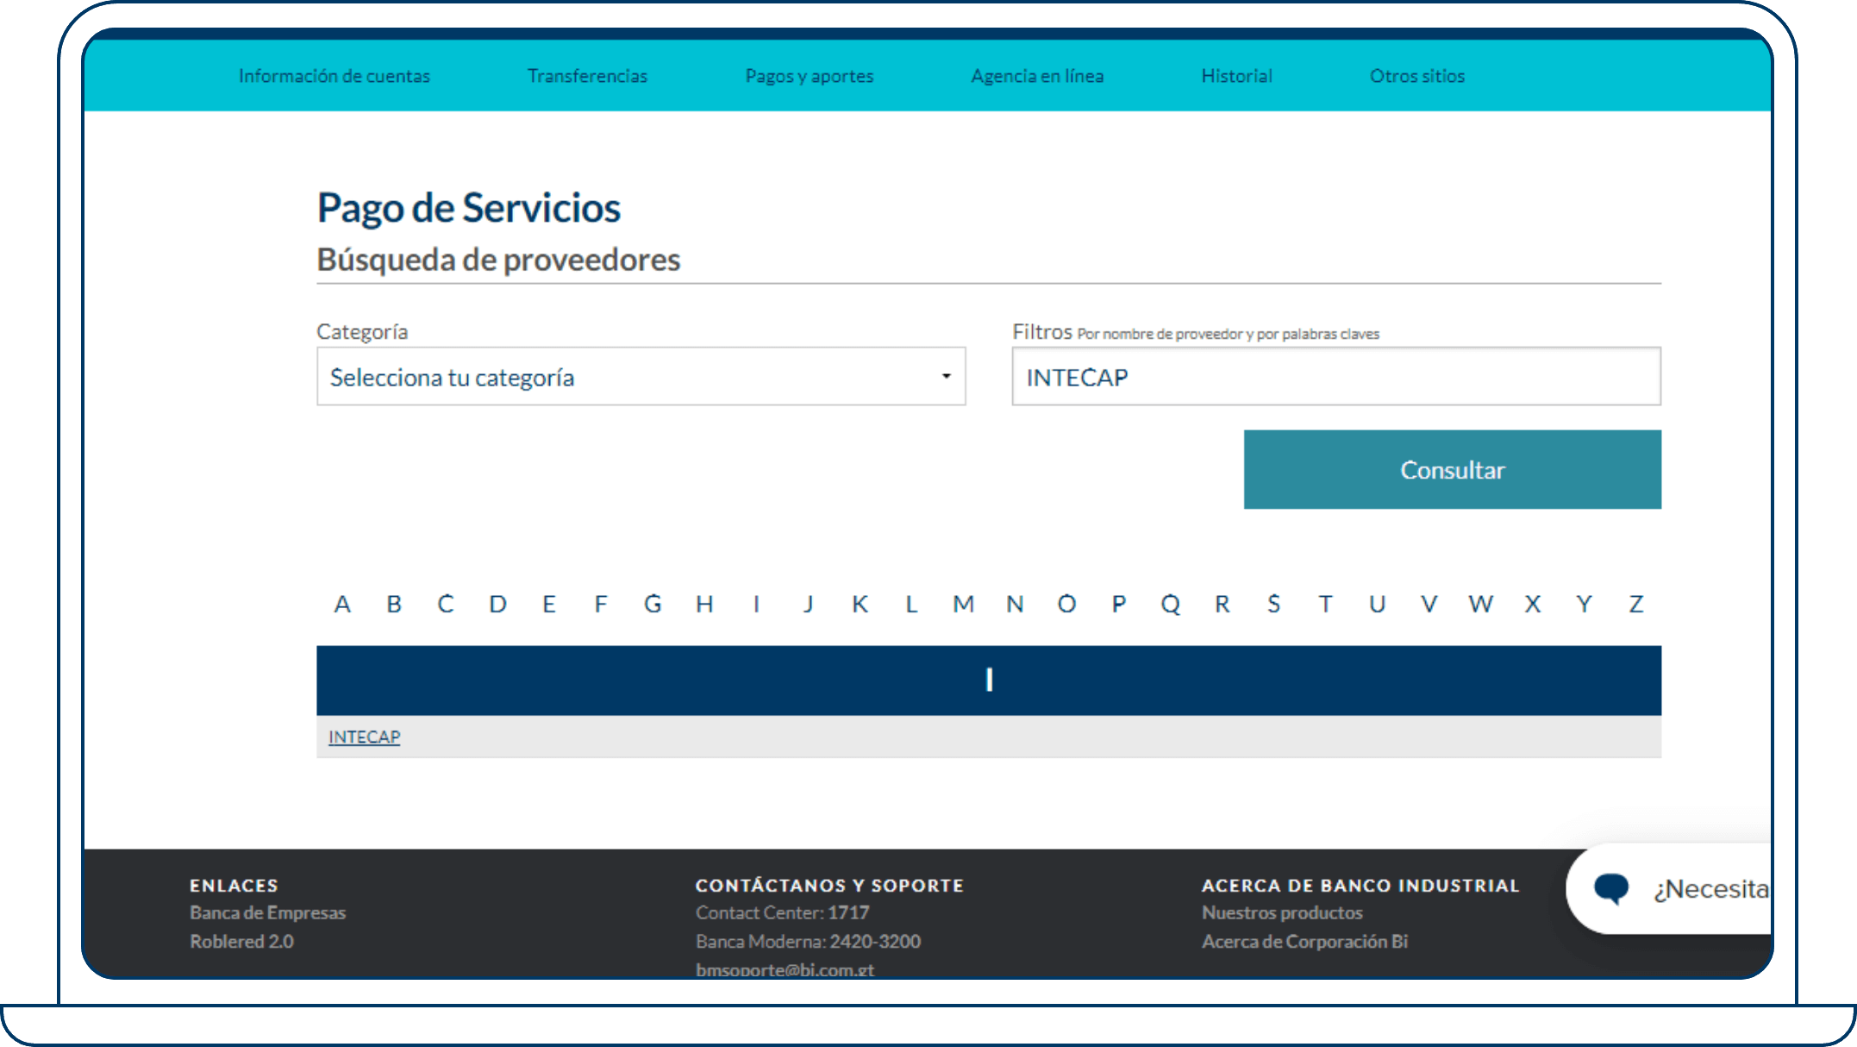This screenshot has width=1857, height=1047.
Task: Filter providers by letter P
Action: (1118, 604)
